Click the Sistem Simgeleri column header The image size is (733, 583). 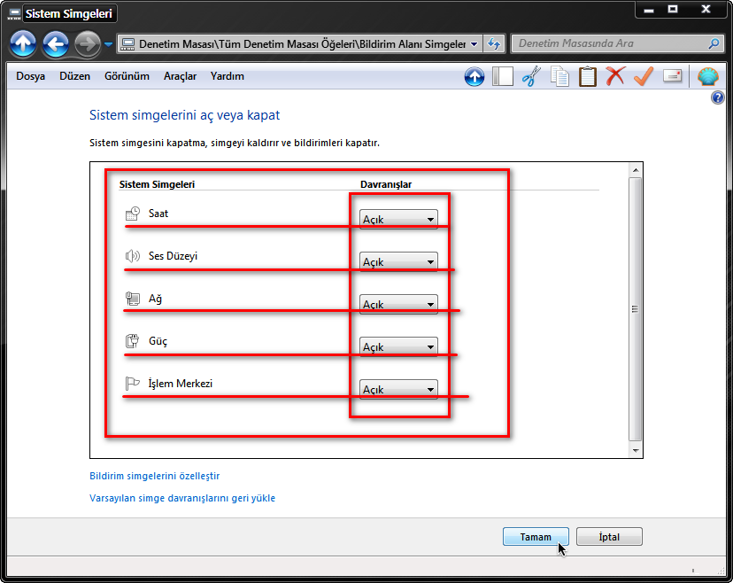coord(157,184)
